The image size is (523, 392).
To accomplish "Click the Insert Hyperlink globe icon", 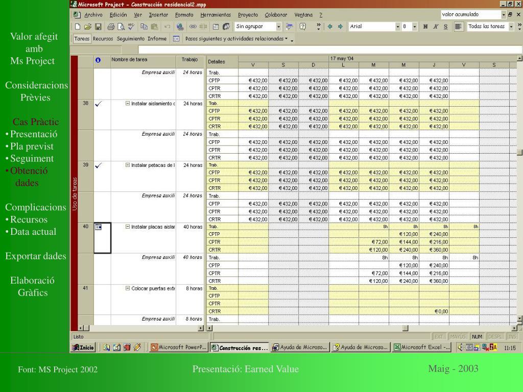I will 180,27.
